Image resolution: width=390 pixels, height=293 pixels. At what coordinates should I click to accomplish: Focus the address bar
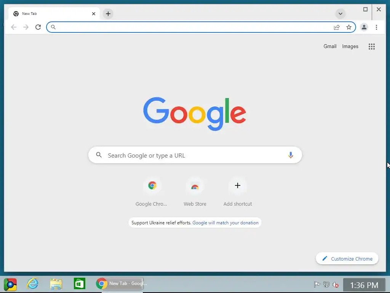[201, 27]
